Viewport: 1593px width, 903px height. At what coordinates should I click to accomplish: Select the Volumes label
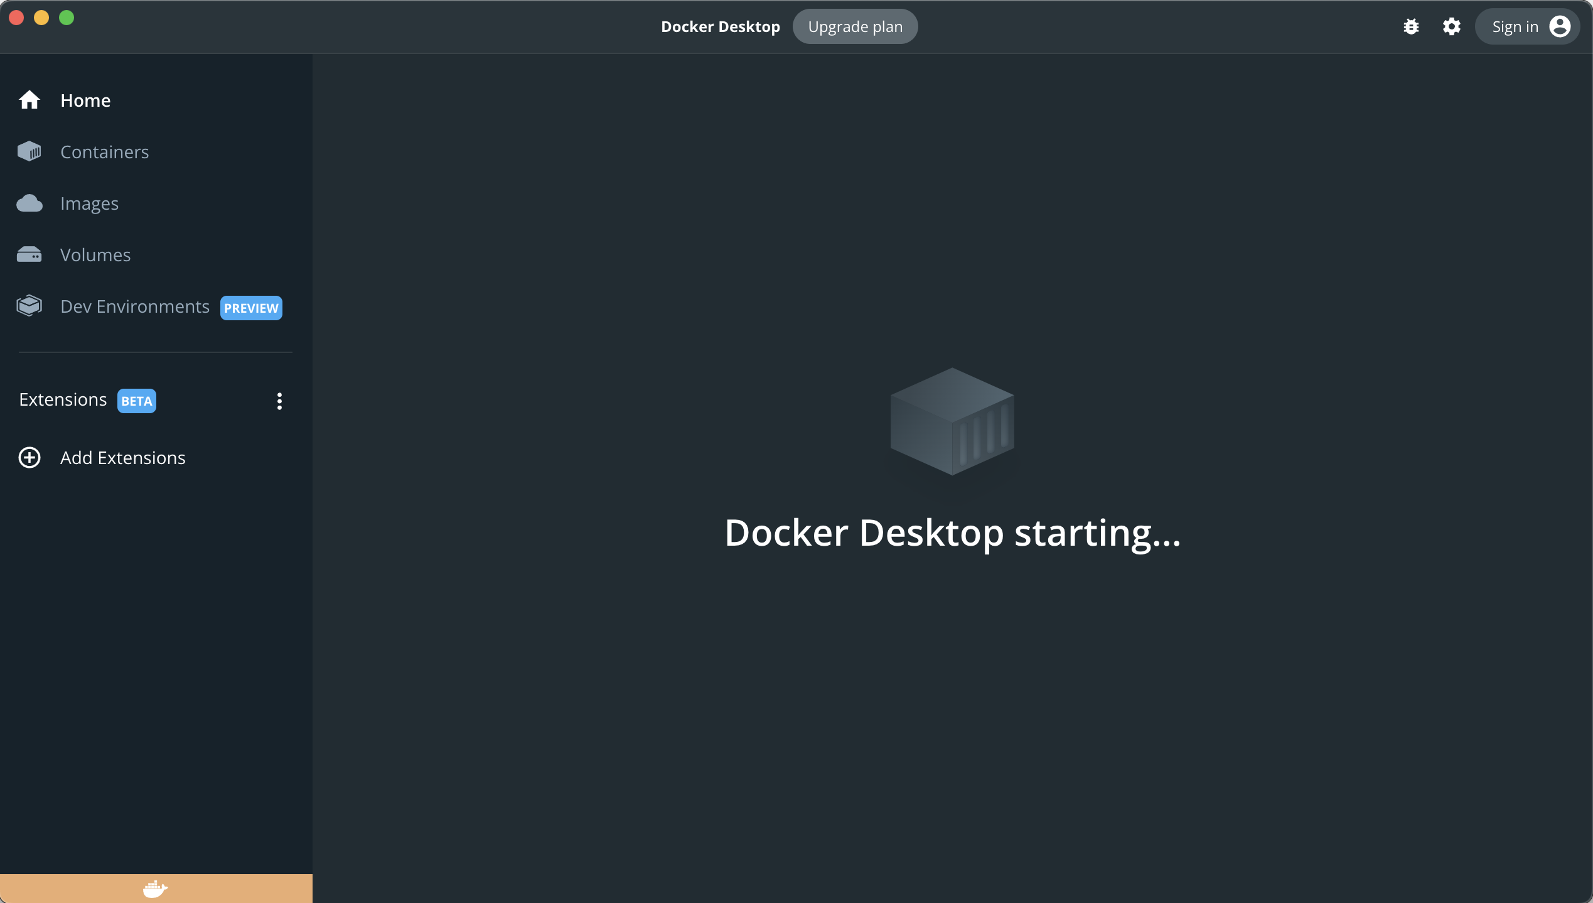point(95,255)
